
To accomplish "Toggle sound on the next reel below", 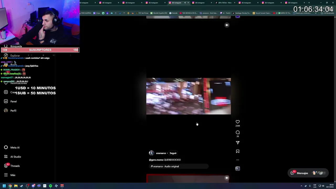I will point(227,178).
